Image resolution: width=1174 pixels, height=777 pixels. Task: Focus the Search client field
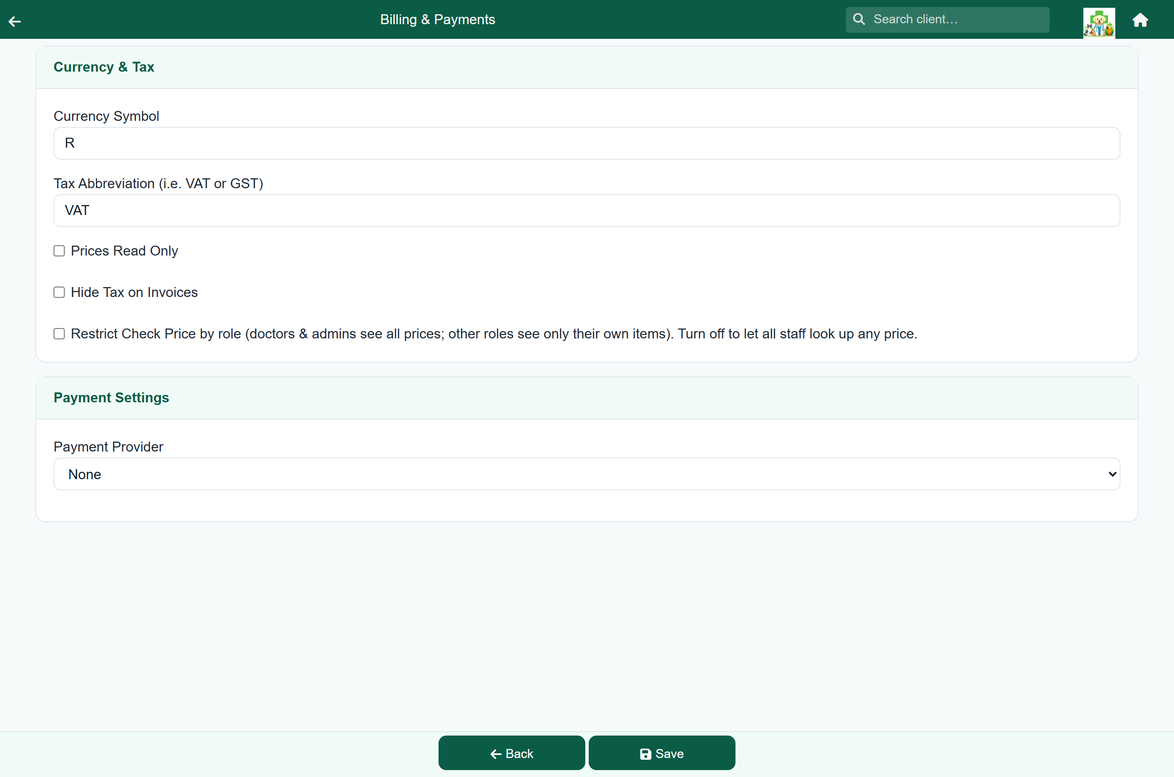pyautogui.click(x=947, y=19)
